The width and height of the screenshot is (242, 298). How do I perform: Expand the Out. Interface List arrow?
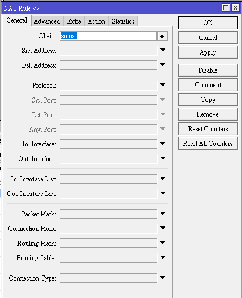(x=162, y=193)
